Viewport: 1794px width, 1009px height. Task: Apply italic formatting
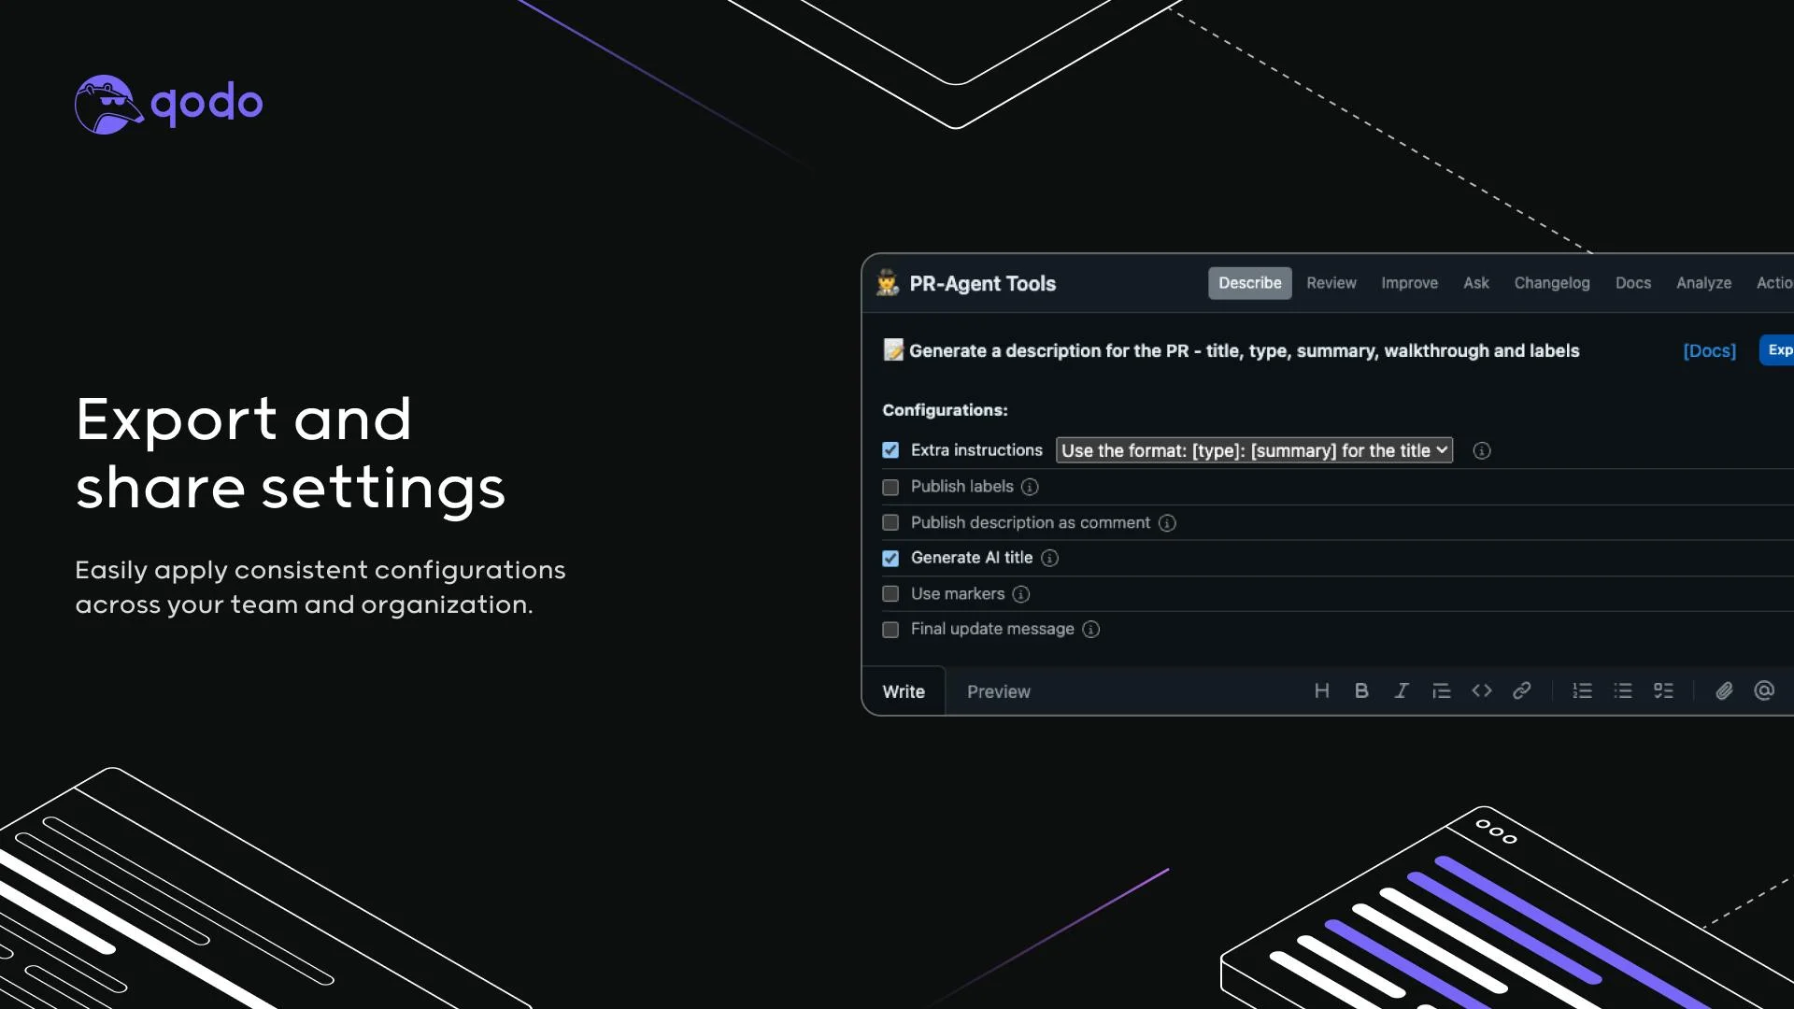1402,691
